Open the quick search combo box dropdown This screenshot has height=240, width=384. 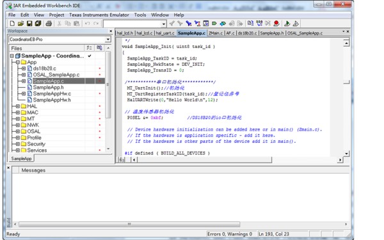point(164,24)
